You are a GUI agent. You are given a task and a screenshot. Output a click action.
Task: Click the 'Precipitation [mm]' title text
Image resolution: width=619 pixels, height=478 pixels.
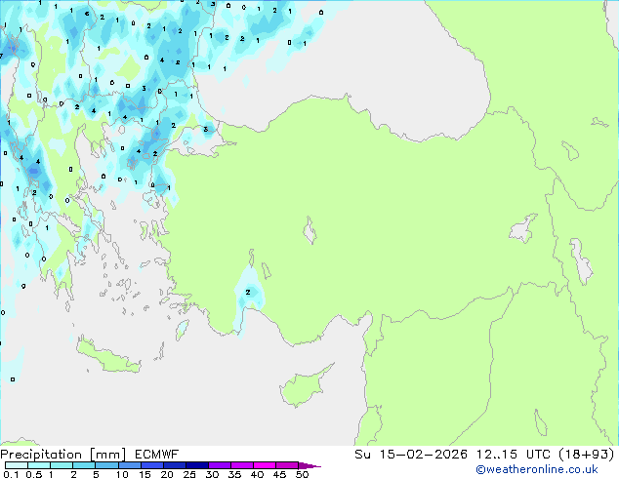(63, 455)
